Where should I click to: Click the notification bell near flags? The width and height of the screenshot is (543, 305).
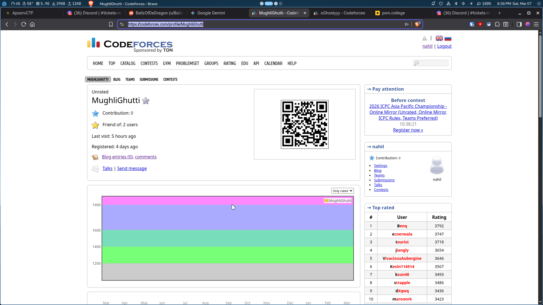tap(425, 38)
